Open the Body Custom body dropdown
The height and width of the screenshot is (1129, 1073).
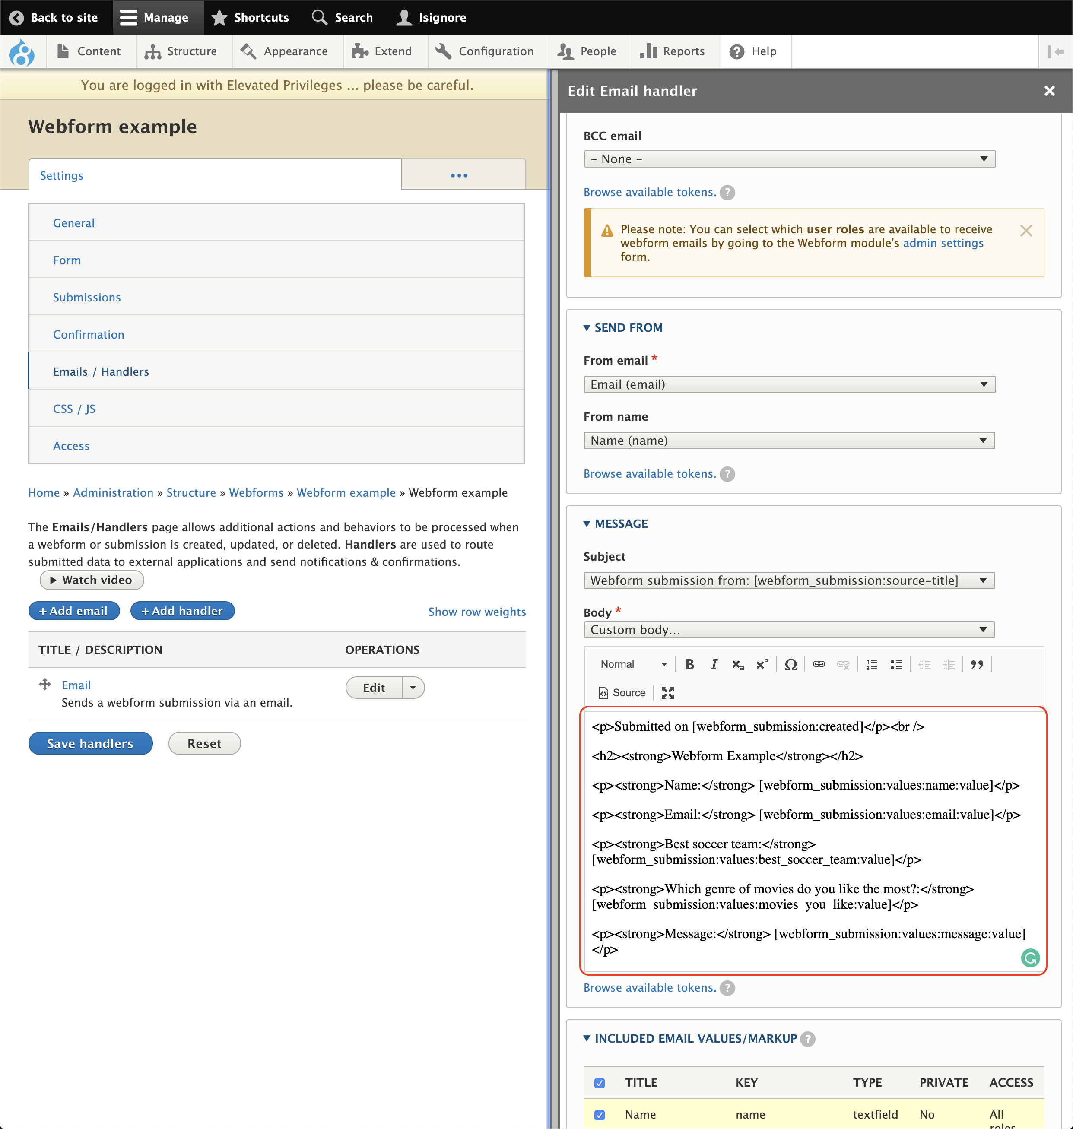789,630
